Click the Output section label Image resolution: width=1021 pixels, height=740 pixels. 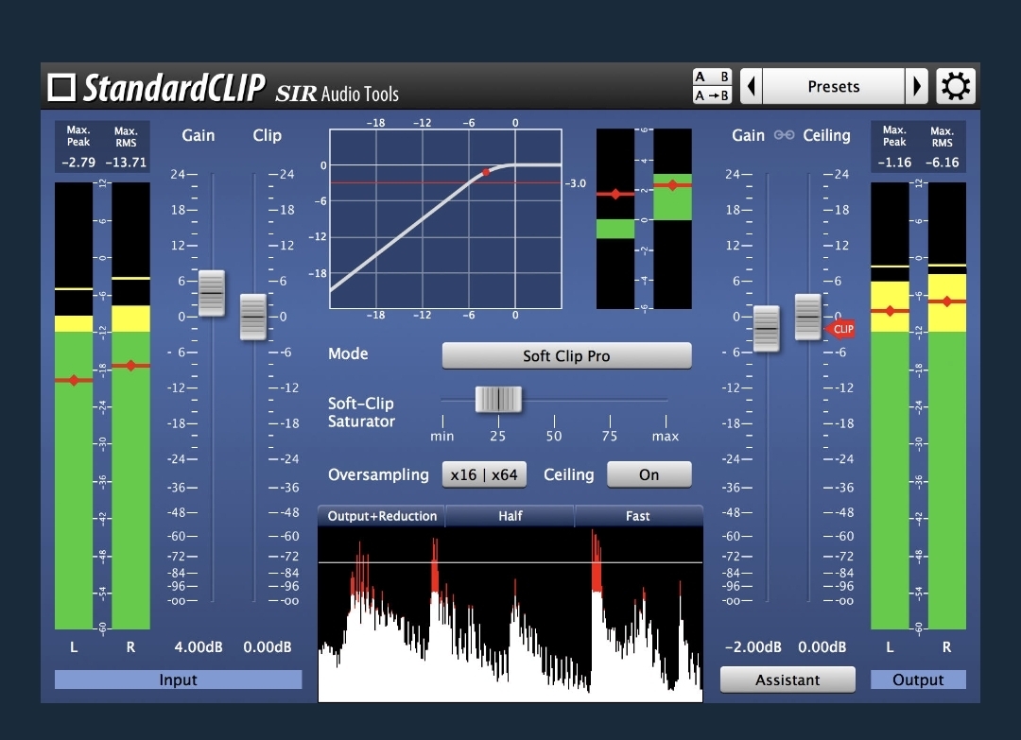pyautogui.click(x=918, y=680)
